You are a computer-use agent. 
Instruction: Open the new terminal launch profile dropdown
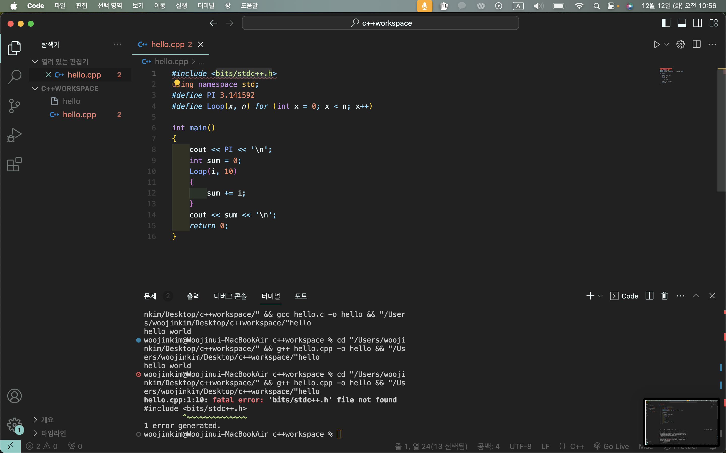pyautogui.click(x=600, y=296)
